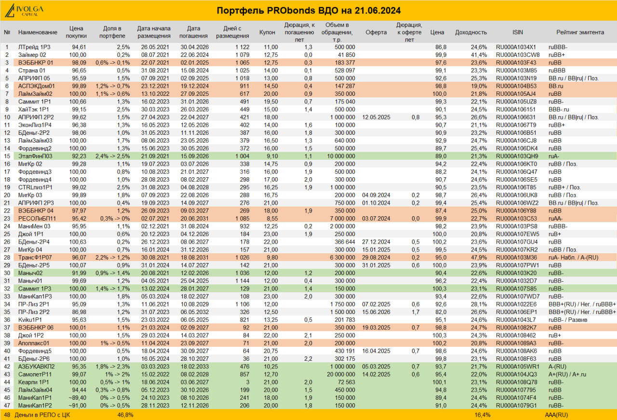Click the share change '1,8% -> 2,3%'
617x420 pixels.
click(x=113, y=366)
